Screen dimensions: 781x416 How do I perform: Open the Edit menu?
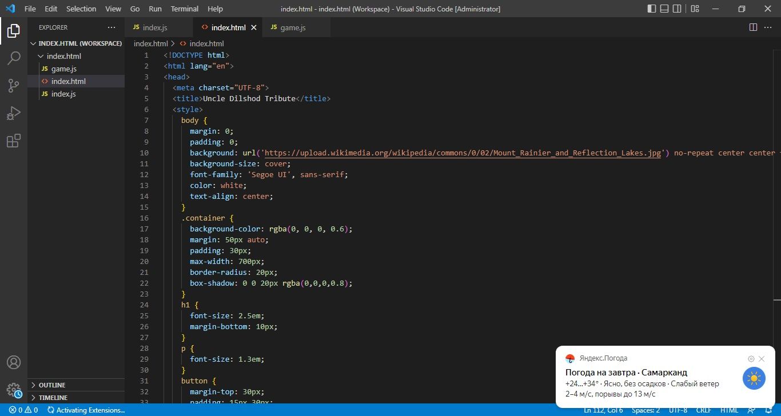click(51, 9)
